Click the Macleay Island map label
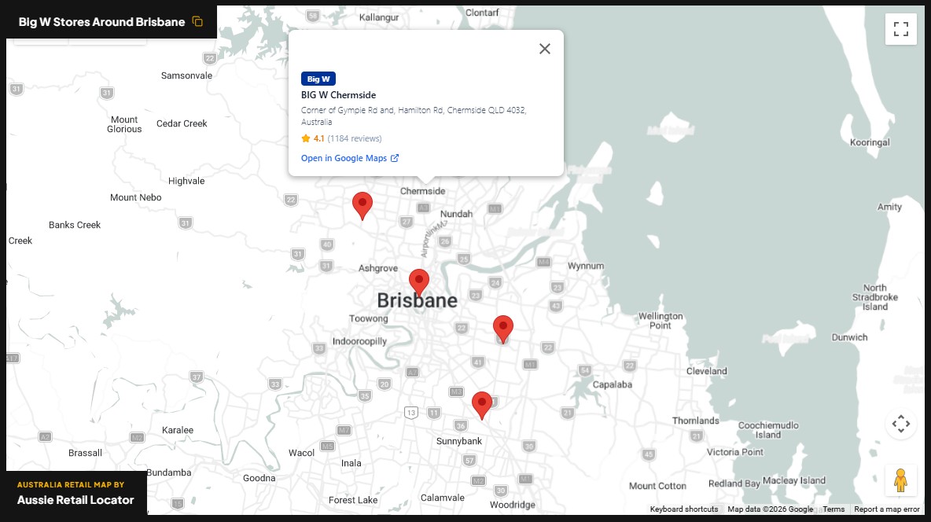931x522 pixels. pyautogui.click(x=794, y=480)
